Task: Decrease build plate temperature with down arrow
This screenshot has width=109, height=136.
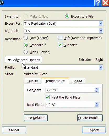Action: [x=96, y=106]
